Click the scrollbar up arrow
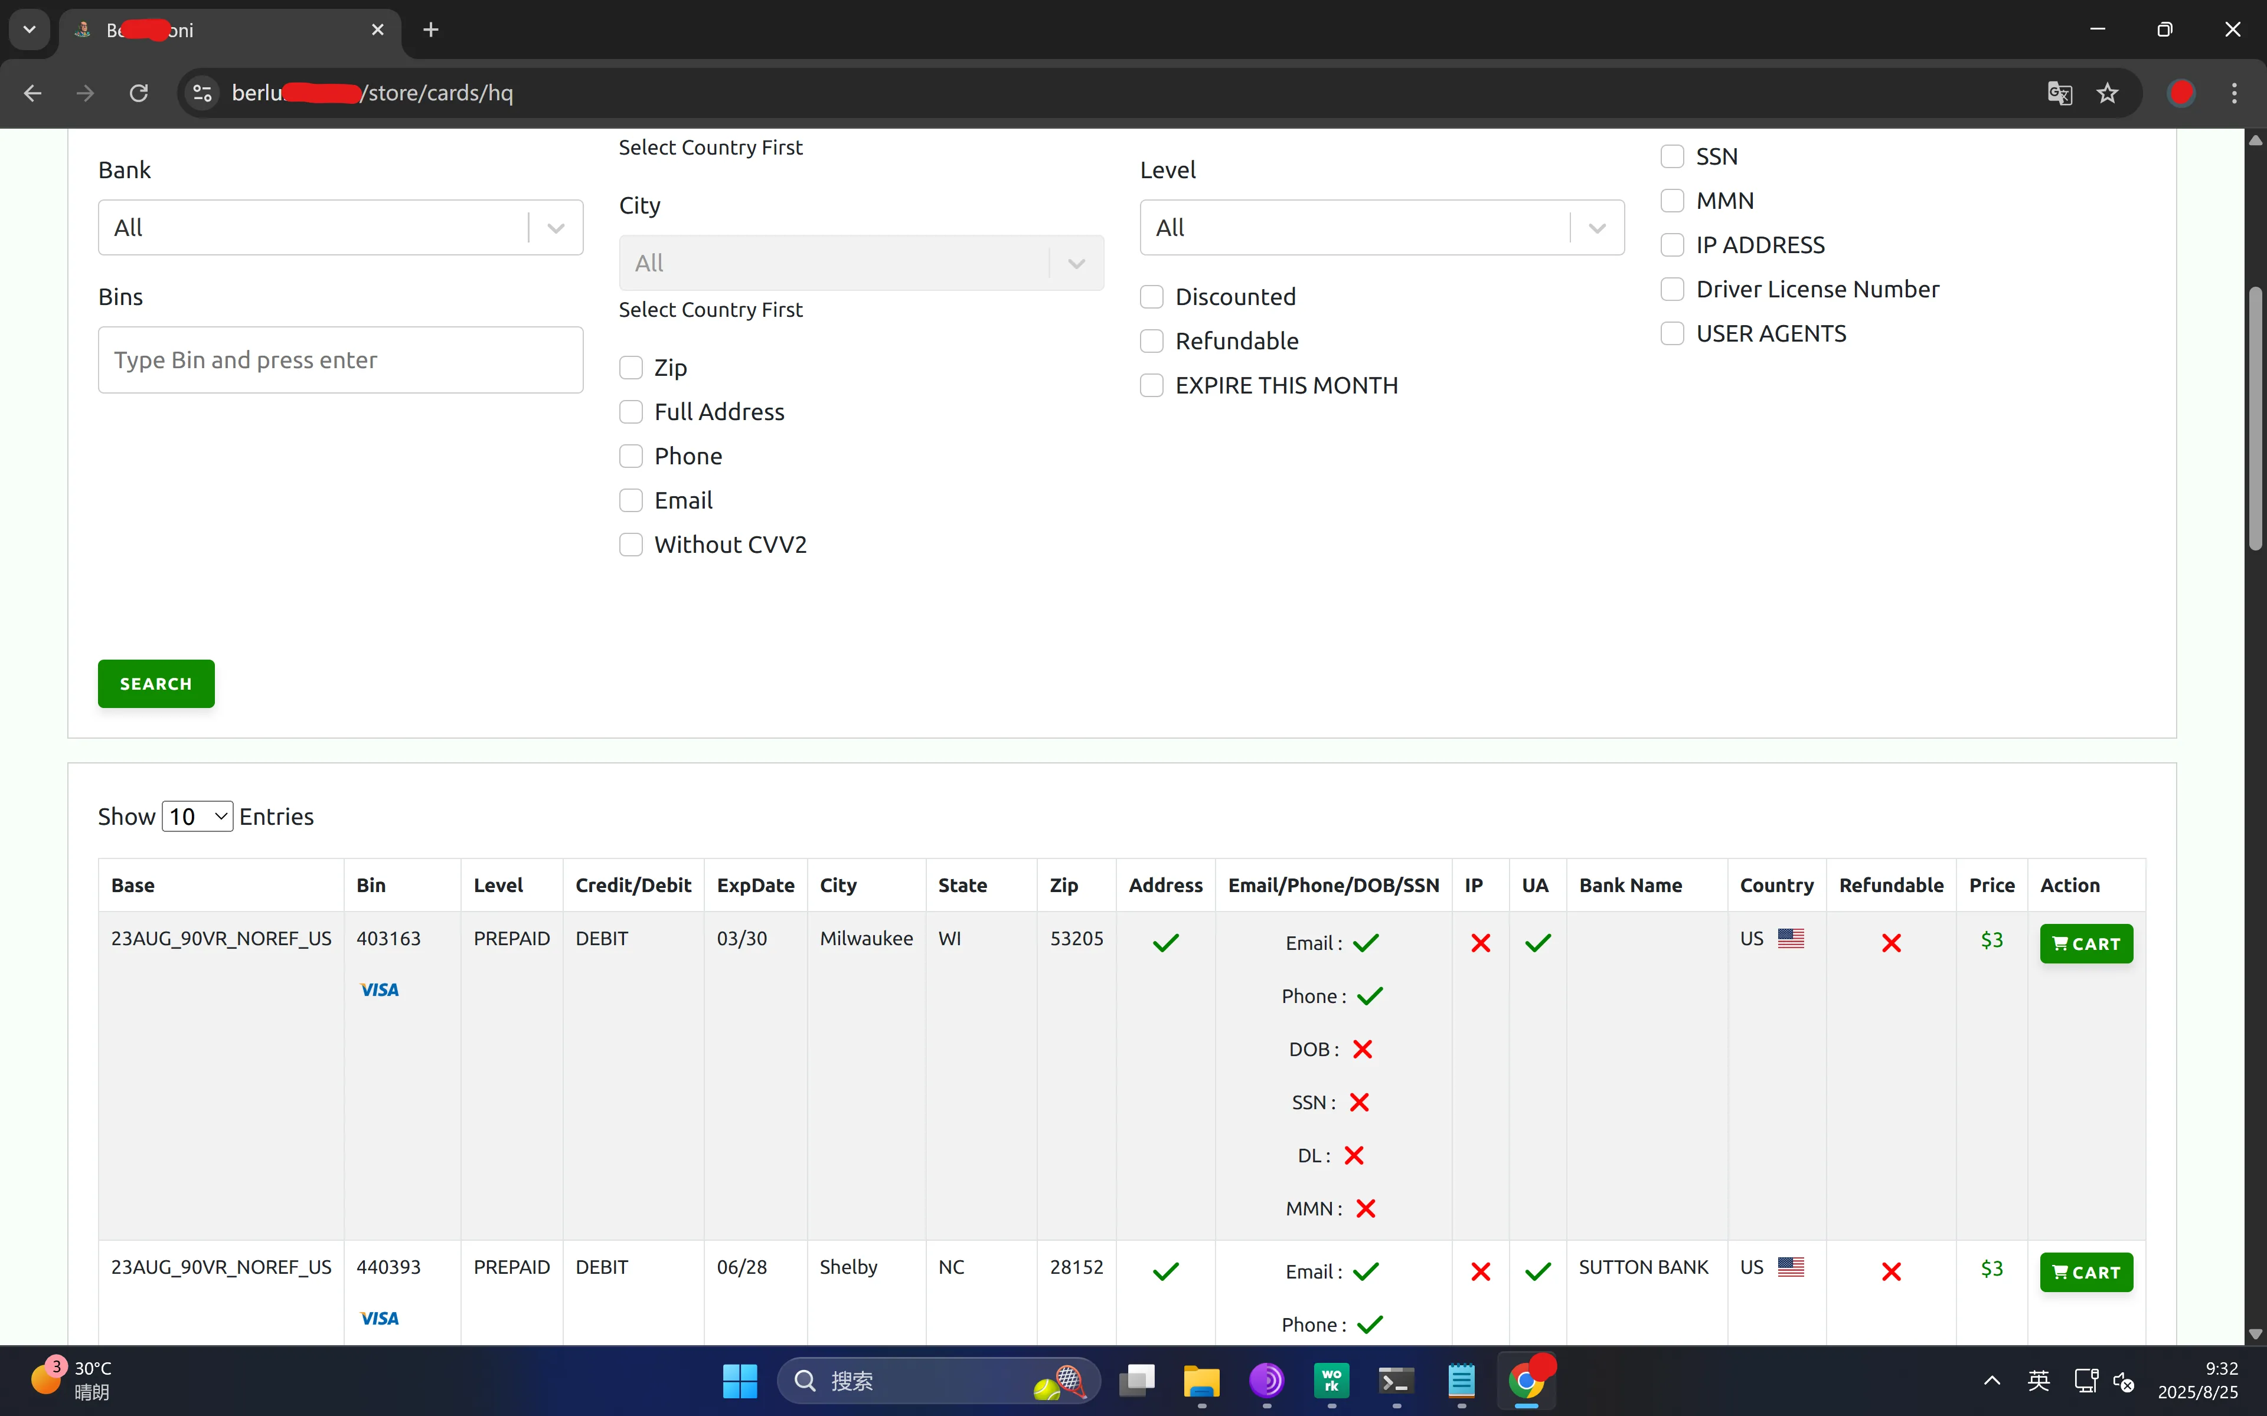This screenshot has width=2267, height=1416. pyautogui.click(x=2256, y=140)
